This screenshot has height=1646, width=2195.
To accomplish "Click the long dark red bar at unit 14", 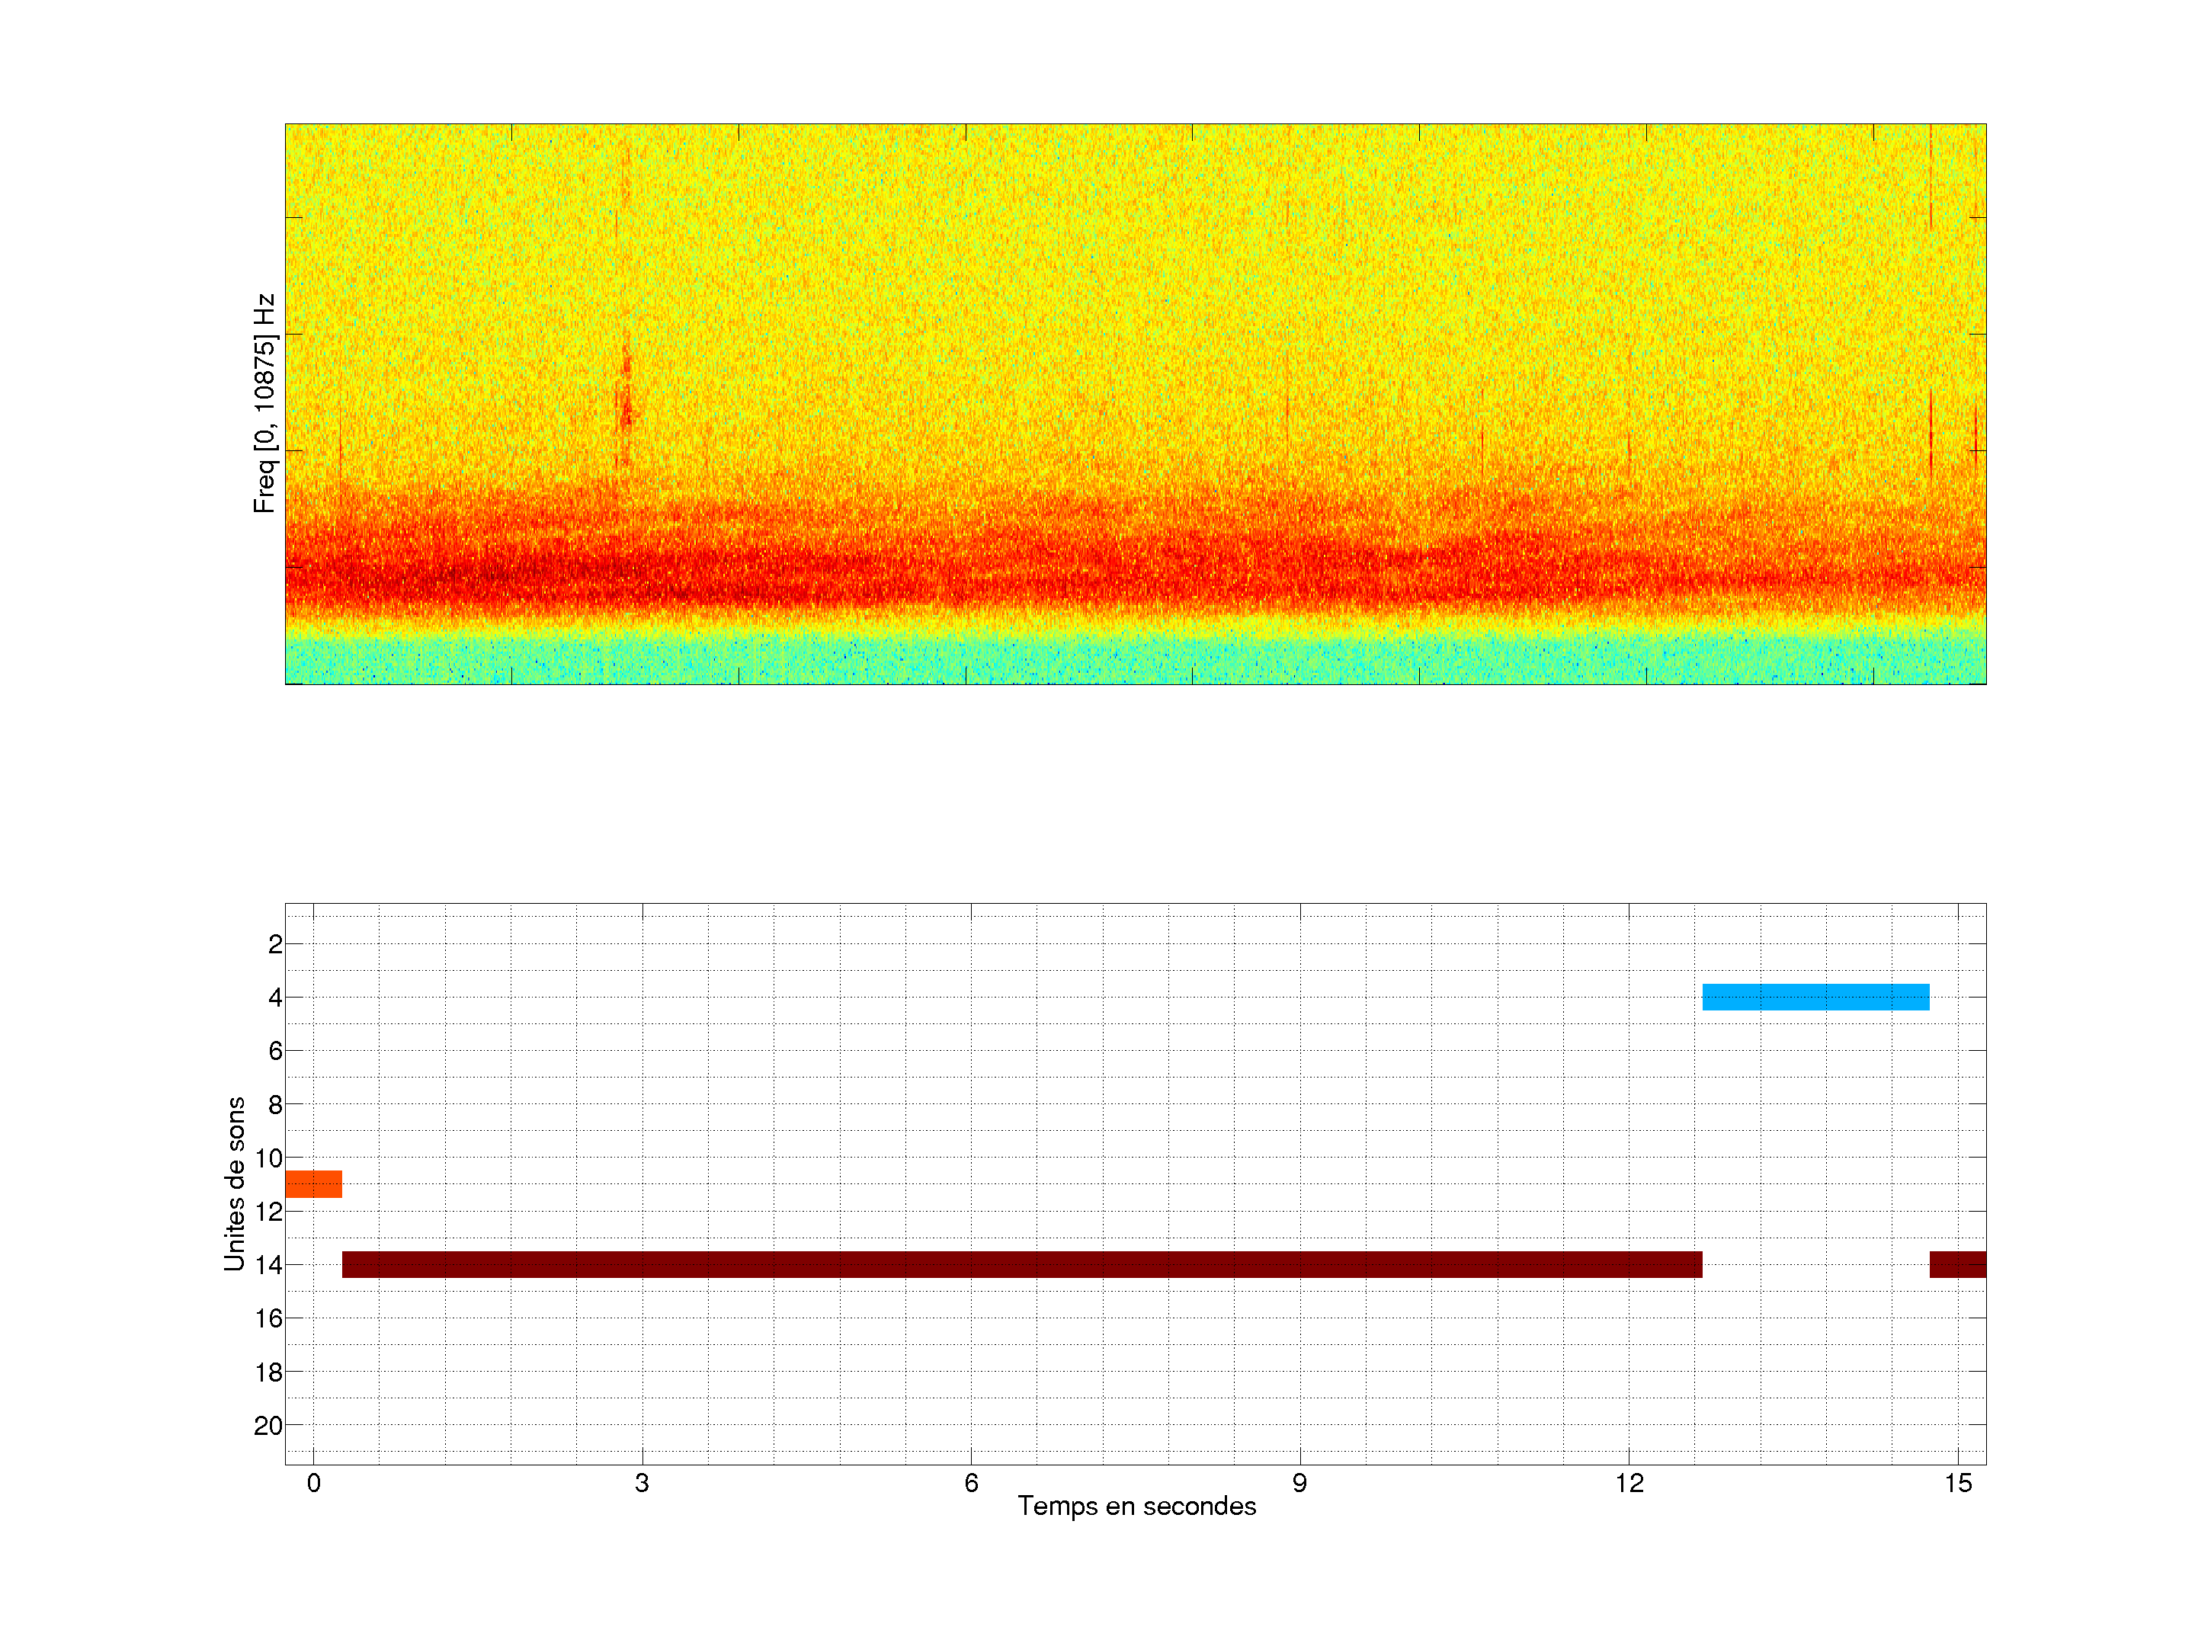I will [x=1022, y=1264].
